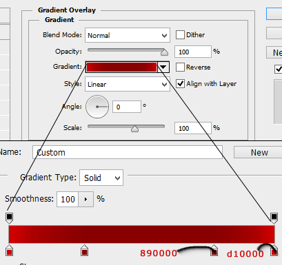Select the left opacity stop above gradient bar

coord(9,218)
